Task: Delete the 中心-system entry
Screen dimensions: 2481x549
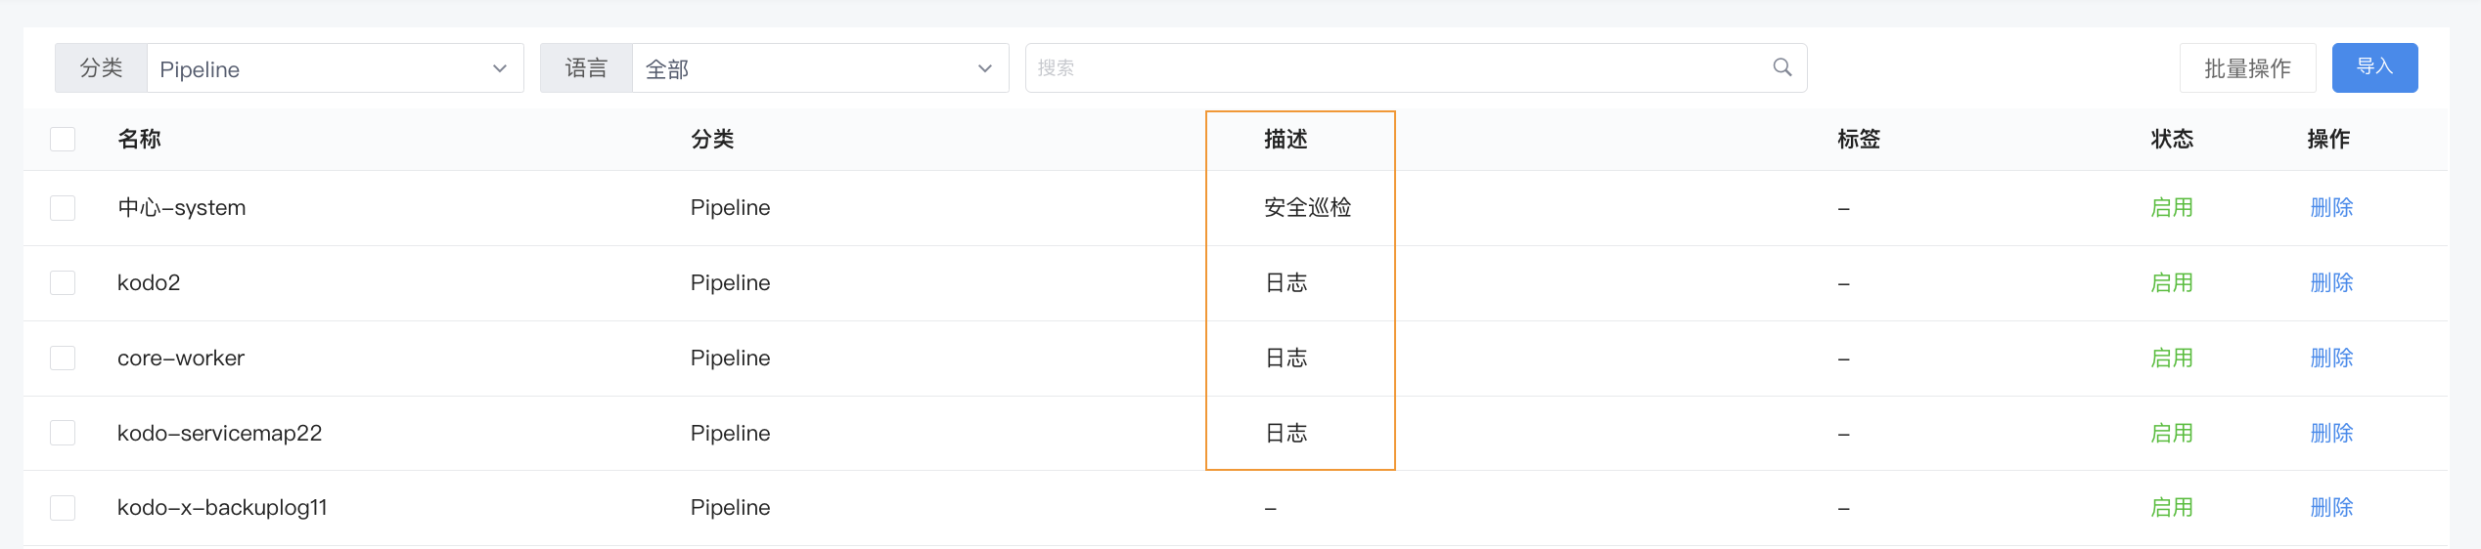Action: (2331, 208)
